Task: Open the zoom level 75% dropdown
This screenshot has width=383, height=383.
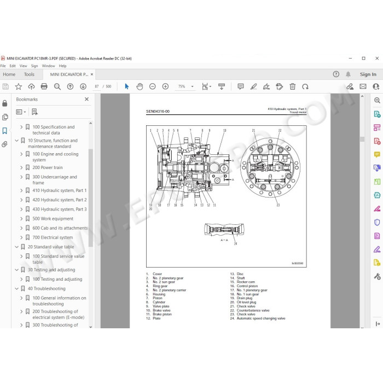Action: [x=192, y=86]
